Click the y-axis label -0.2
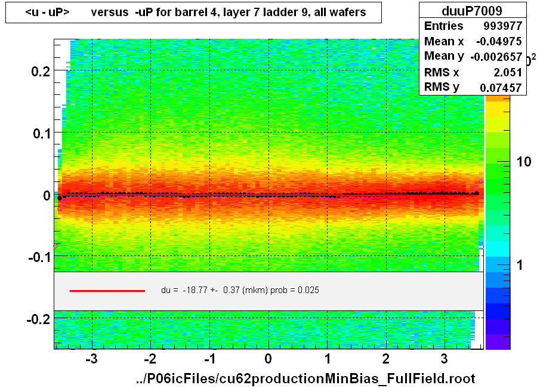The image size is (537, 388). tap(39, 319)
